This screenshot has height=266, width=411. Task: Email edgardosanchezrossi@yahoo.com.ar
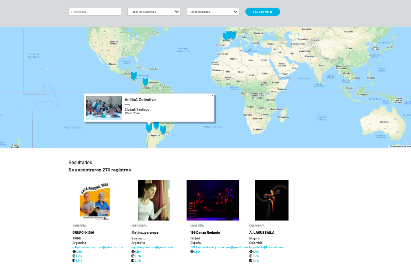click(98, 247)
